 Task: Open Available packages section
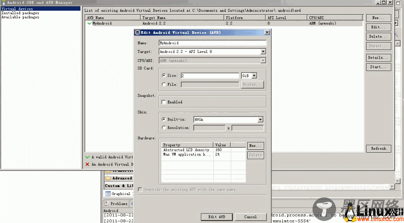click(x=21, y=17)
